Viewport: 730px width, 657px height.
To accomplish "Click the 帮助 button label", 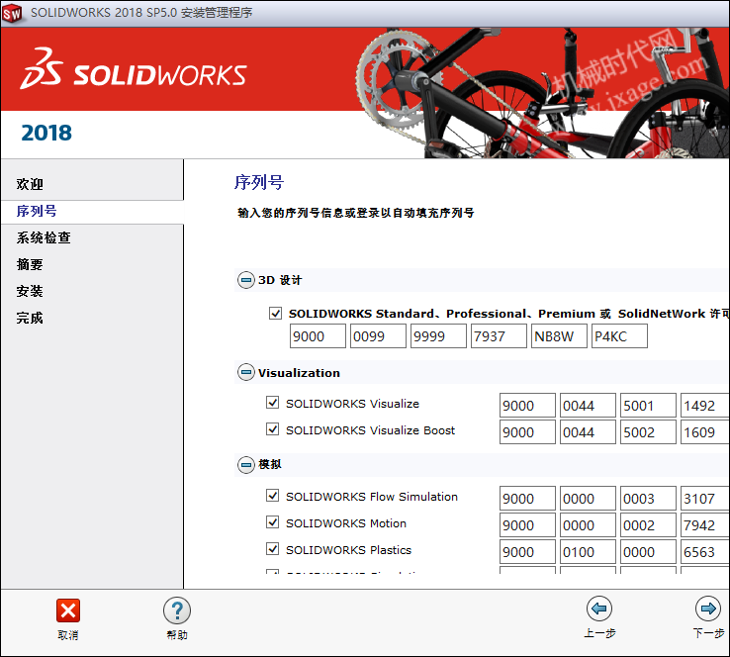I will 177,634.
